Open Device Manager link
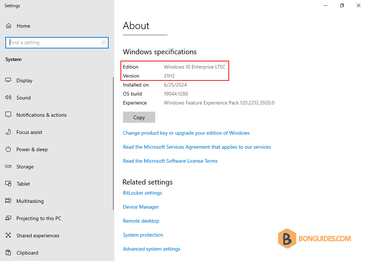The image size is (365, 261). [x=141, y=207]
